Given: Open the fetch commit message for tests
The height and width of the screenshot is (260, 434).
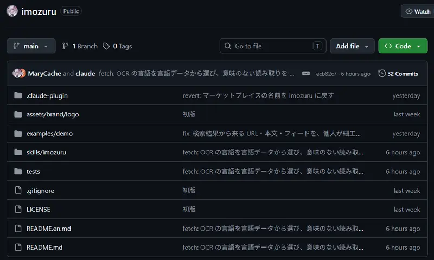Looking at the screenshot, I should 273,171.
